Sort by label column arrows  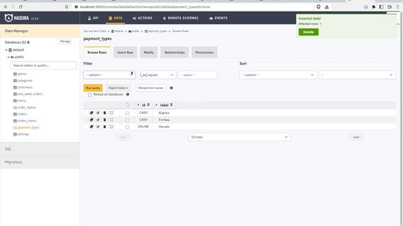click(x=171, y=105)
